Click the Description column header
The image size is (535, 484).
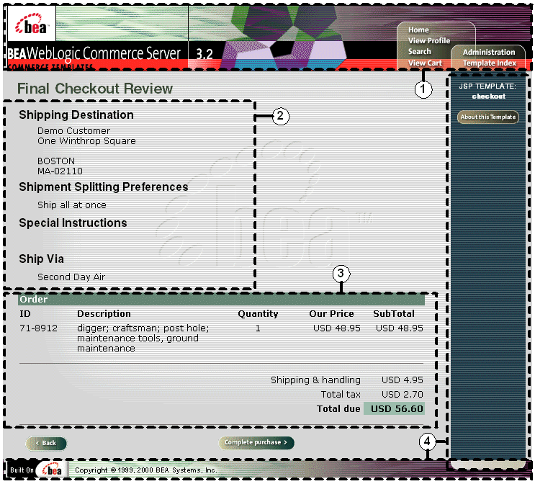[104, 314]
